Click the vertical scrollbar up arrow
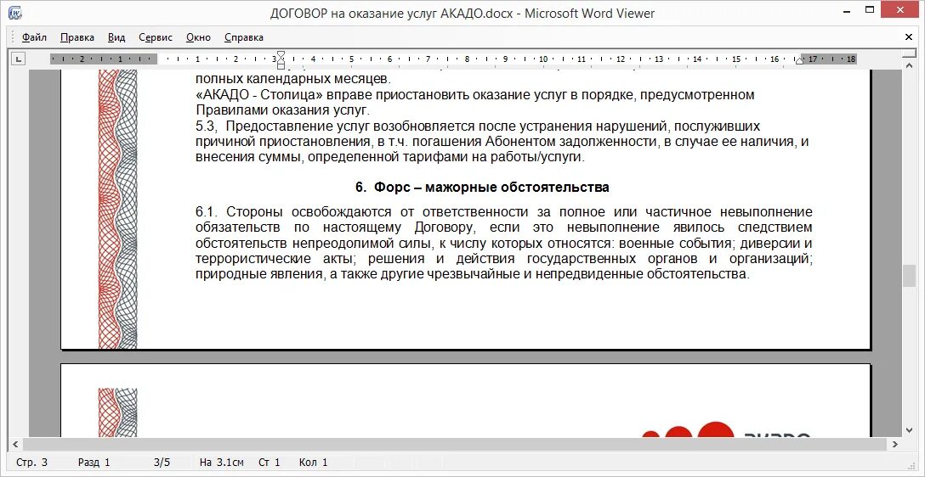This screenshot has width=925, height=477. (x=909, y=65)
